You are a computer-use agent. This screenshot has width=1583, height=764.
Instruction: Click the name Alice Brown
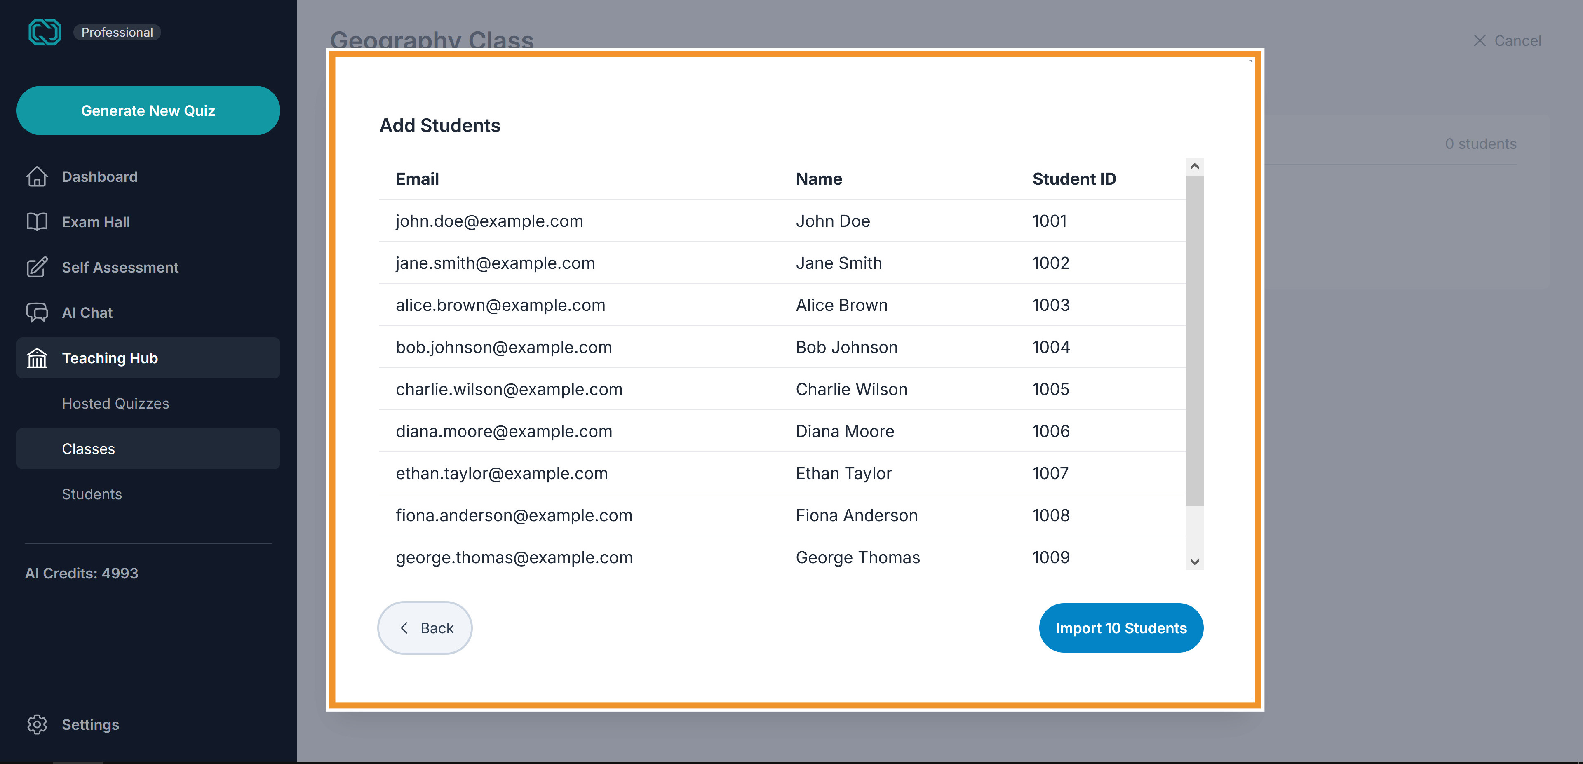841,305
